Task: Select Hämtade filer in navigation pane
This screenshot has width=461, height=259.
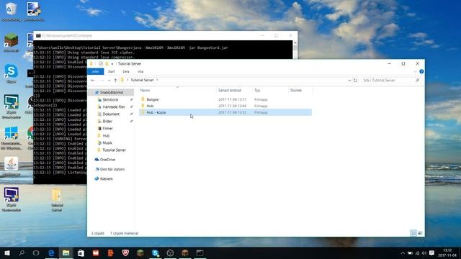Action: tap(114, 107)
